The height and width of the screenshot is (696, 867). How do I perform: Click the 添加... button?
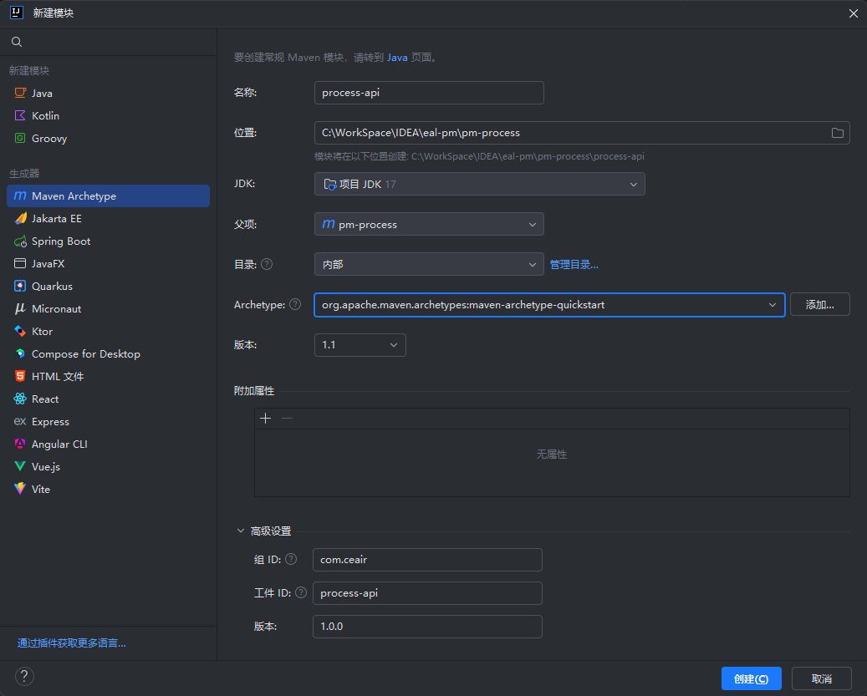coord(819,304)
